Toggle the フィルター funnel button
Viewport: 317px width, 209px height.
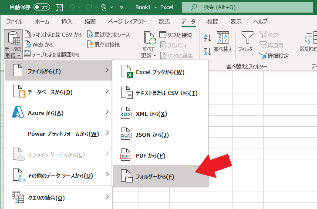click(x=247, y=42)
